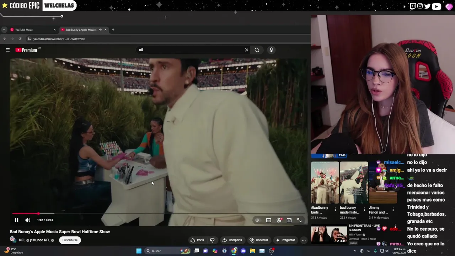Open the Jimmy Fallon Short thumbnail
The width and height of the screenshot is (455, 256).
click(382, 183)
